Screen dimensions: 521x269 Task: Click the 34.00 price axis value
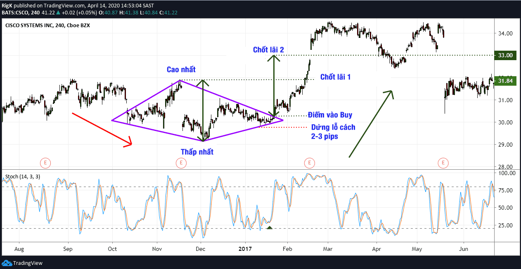coord(505,33)
